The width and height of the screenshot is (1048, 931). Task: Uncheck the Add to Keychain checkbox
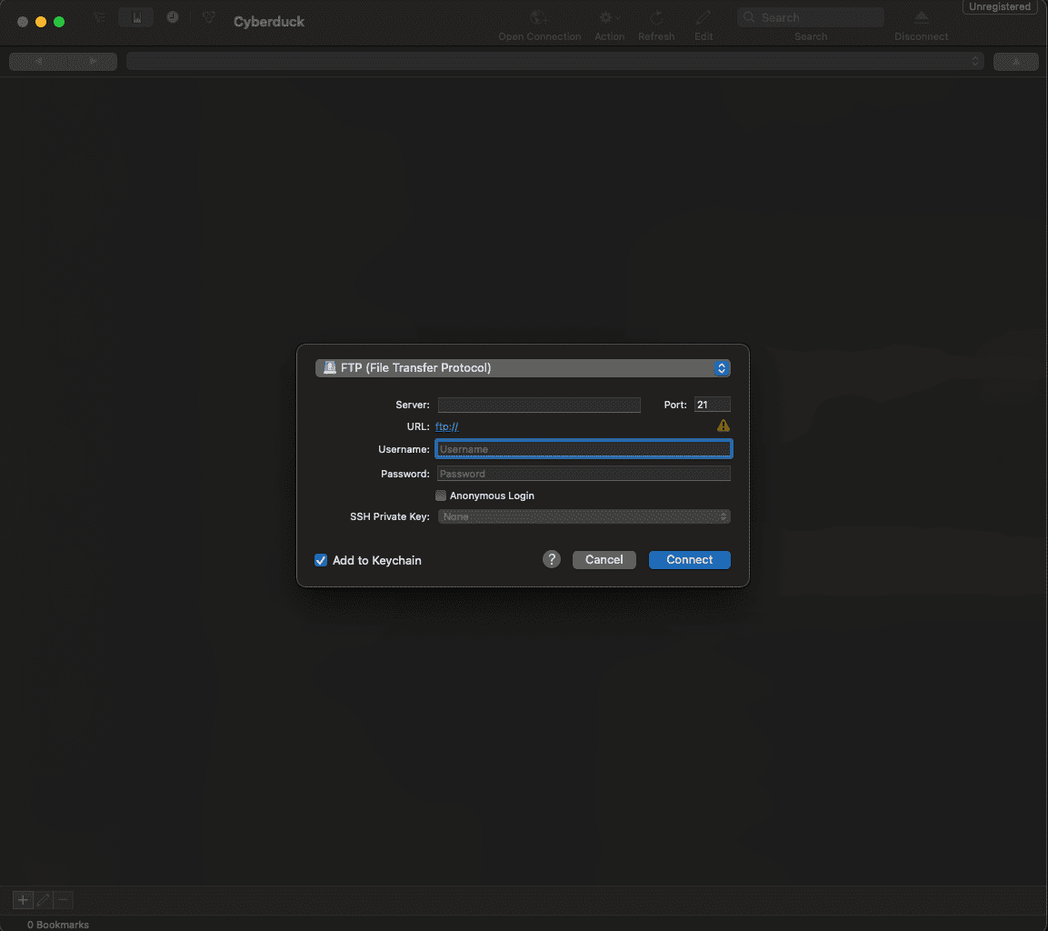(321, 561)
